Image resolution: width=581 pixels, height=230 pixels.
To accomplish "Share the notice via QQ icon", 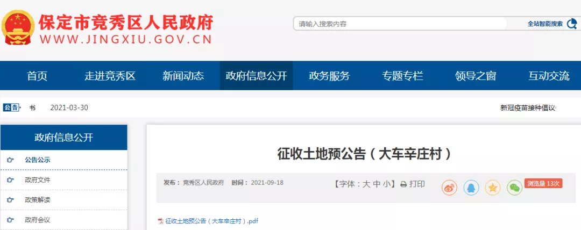I will [x=471, y=188].
